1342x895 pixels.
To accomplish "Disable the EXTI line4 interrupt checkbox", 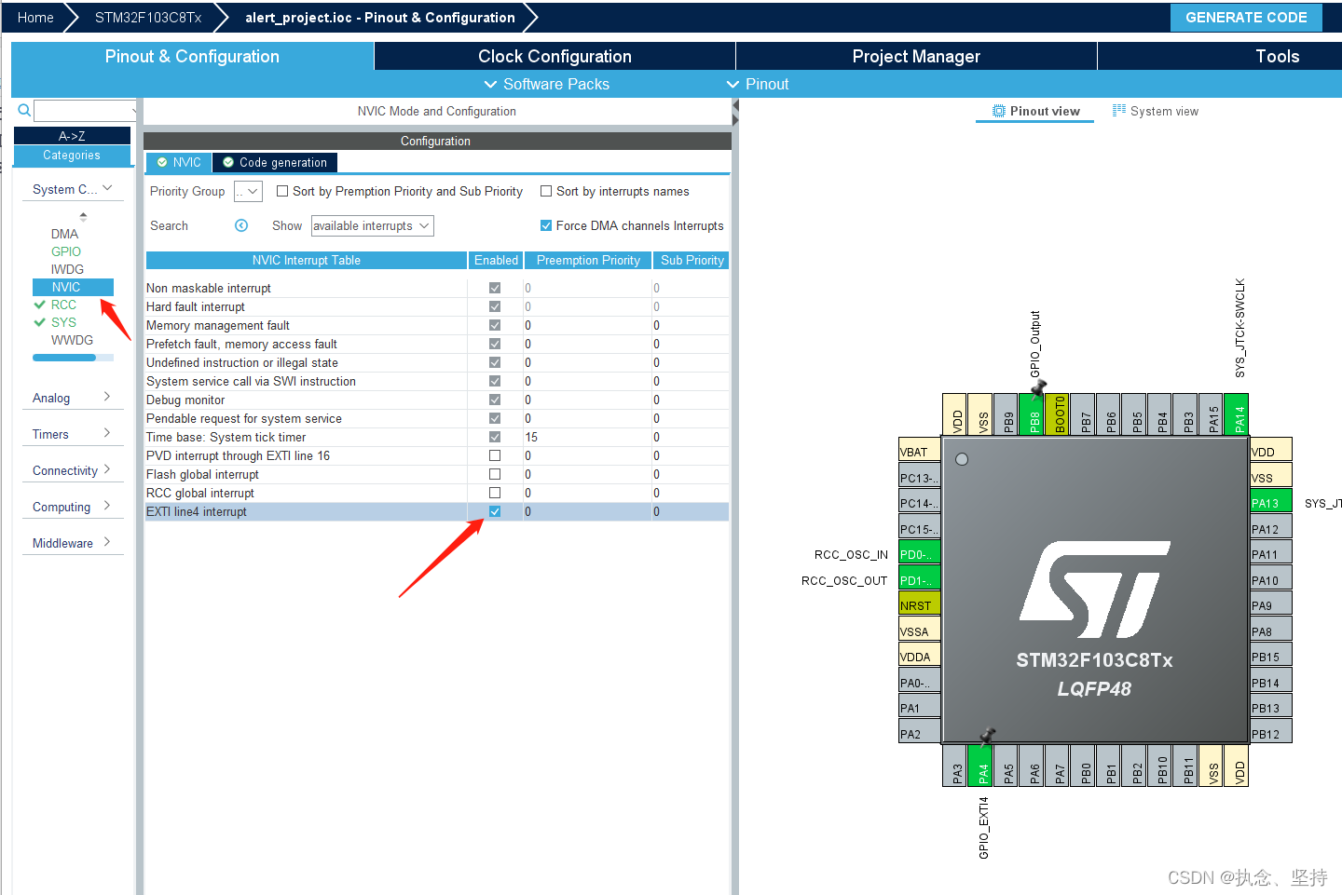I will [495, 511].
